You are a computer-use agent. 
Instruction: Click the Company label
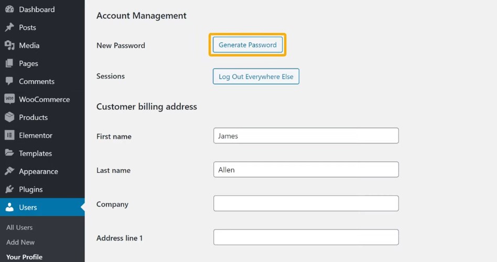pos(112,204)
